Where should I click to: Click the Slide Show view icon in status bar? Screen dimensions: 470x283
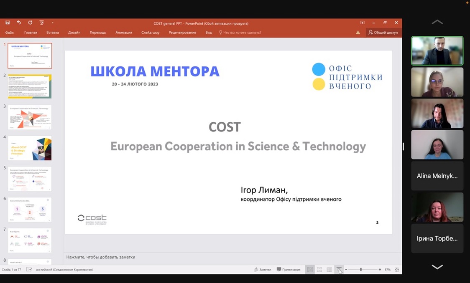click(339, 270)
